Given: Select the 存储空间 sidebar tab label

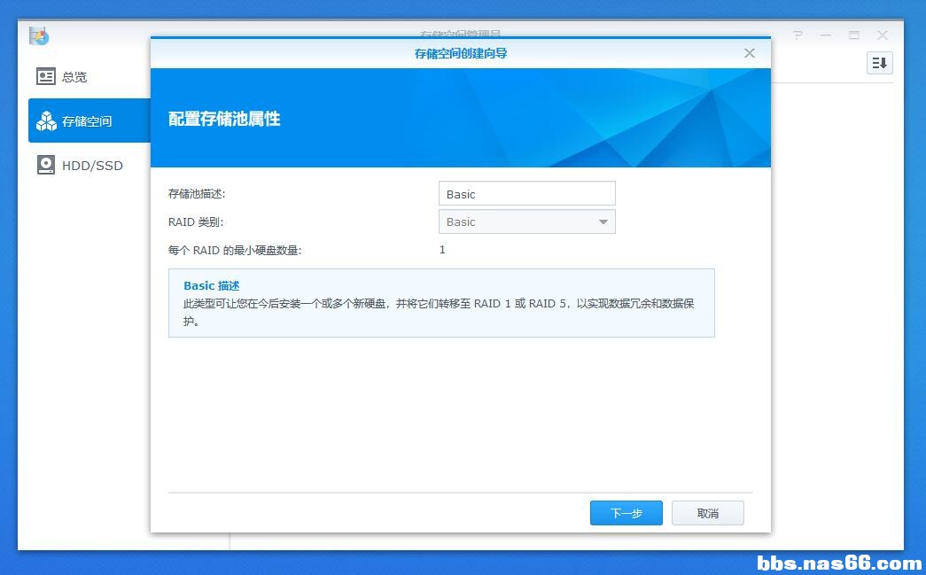Looking at the screenshot, I should (87, 121).
